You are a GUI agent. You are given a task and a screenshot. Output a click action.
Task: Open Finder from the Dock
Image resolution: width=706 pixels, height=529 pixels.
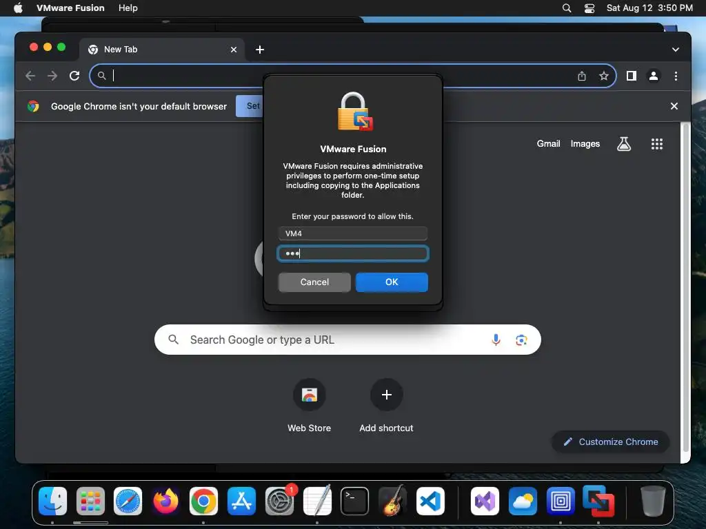(x=52, y=501)
